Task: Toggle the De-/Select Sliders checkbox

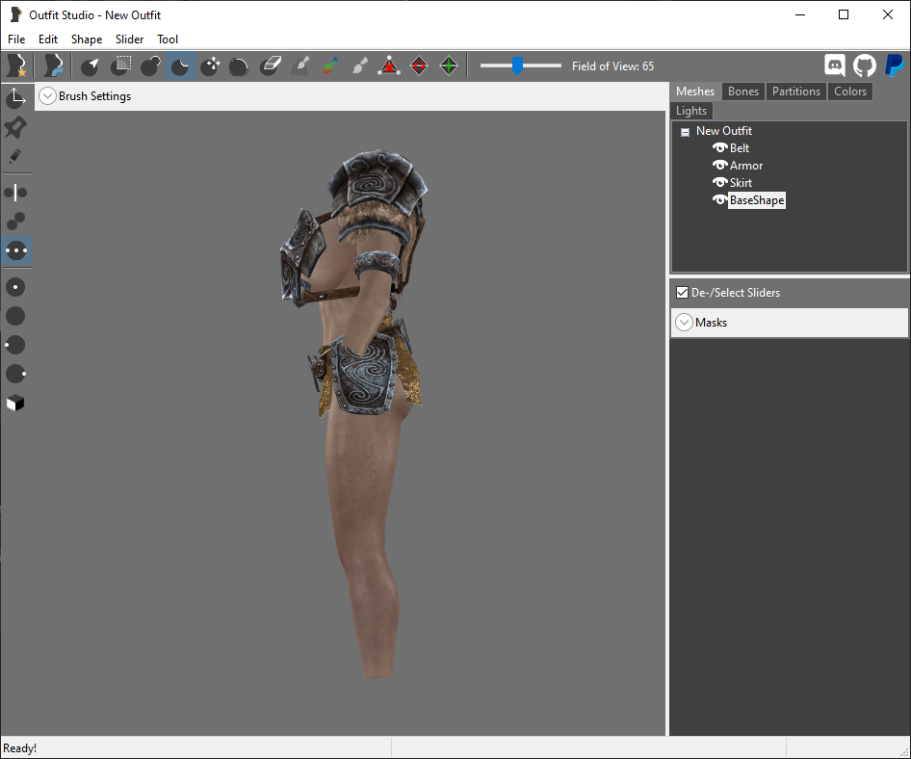Action: point(682,292)
